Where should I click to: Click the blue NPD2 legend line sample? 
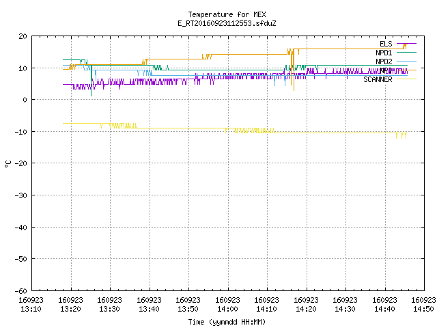pyautogui.click(x=406, y=61)
